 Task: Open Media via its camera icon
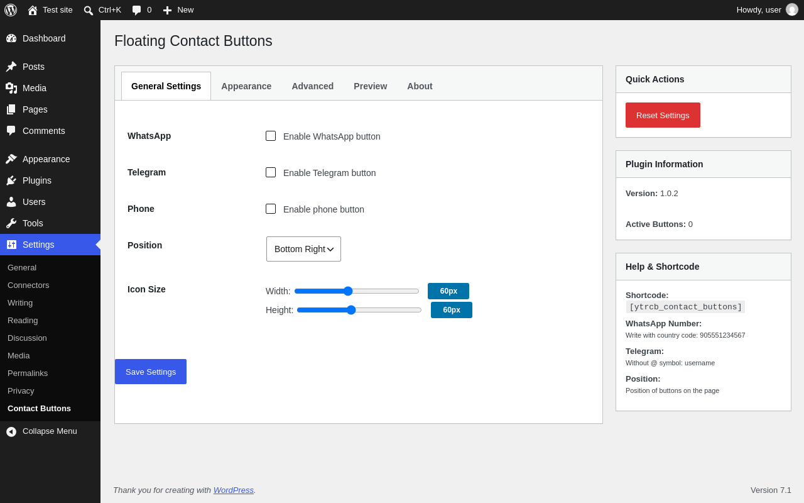[x=11, y=88]
